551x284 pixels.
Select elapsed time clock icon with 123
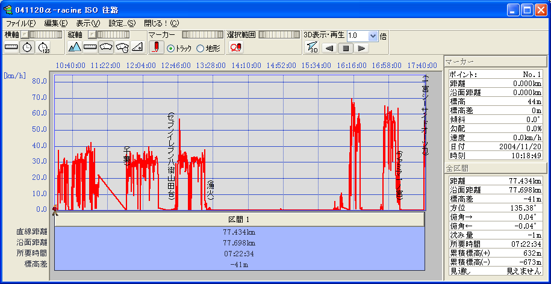43,47
